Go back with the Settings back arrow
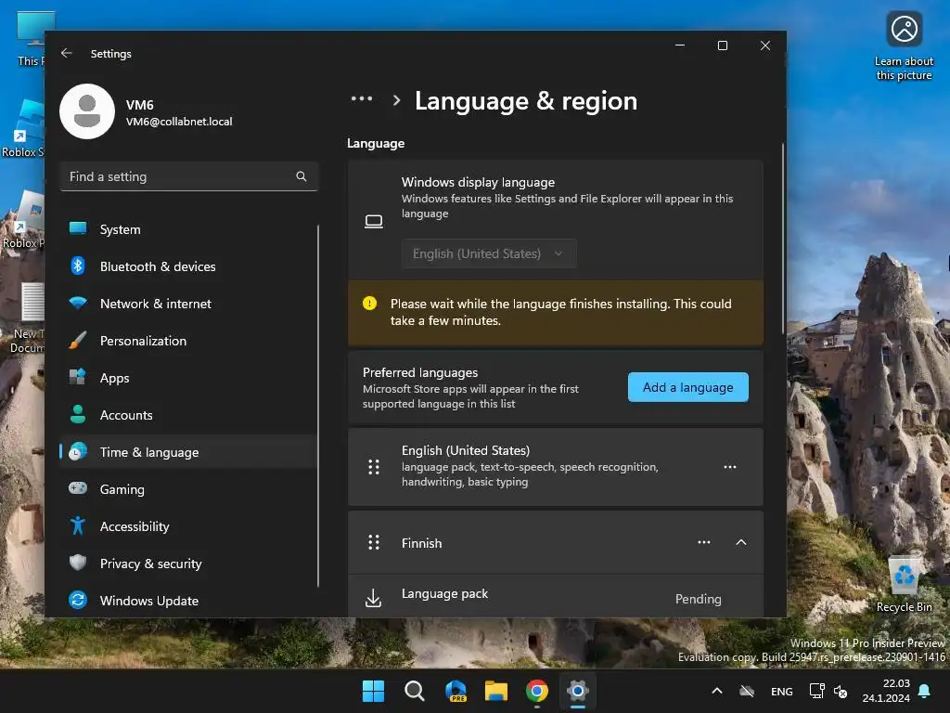 pos(67,53)
